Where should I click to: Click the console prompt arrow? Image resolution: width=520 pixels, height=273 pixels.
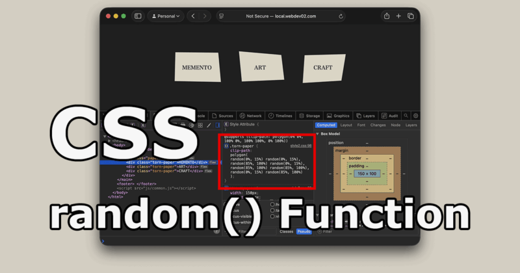tap(103, 241)
